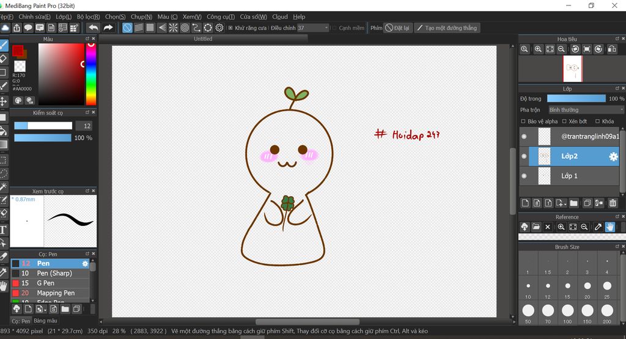
Task: Duplicate the current layer
Action: click(587, 203)
